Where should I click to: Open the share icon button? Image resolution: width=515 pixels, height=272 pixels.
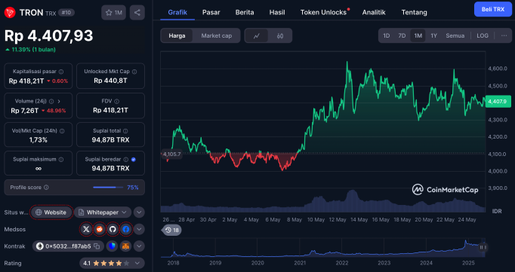[137, 13]
